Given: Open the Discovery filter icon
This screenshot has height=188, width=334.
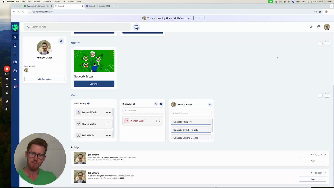Looking at the screenshot, I should click(x=156, y=104).
